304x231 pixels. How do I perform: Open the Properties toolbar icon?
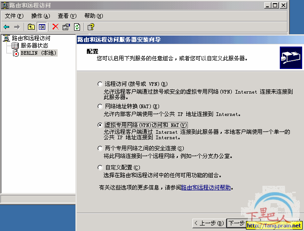66,27
